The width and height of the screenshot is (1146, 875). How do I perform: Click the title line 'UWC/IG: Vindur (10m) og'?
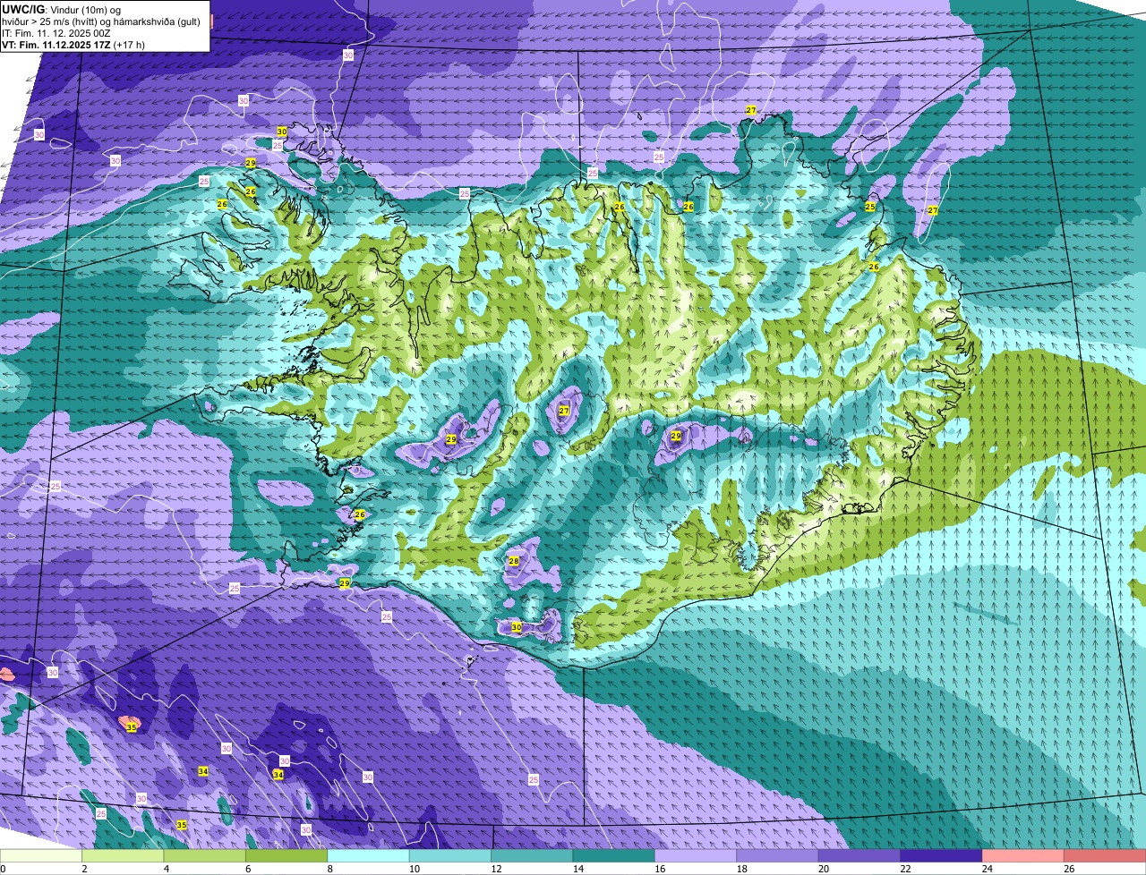click(x=61, y=9)
